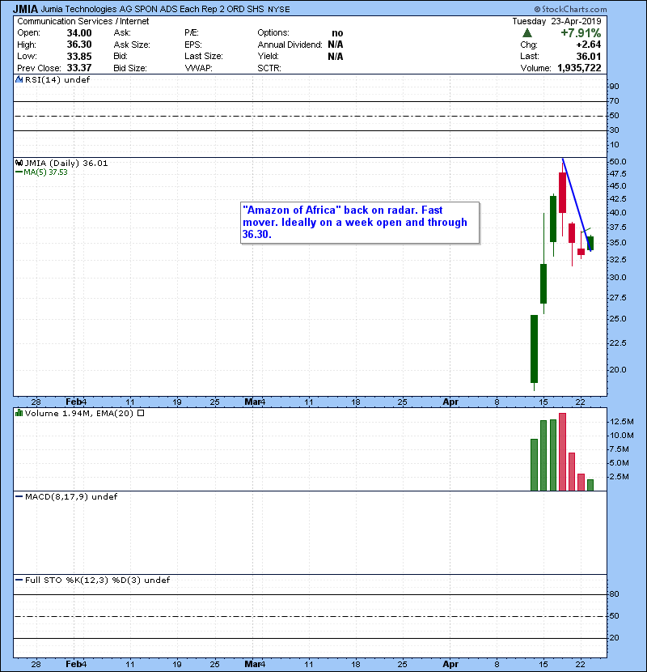Click the Annual Dividend N/A value
Image resolution: width=647 pixels, height=672 pixels.
click(x=336, y=45)
